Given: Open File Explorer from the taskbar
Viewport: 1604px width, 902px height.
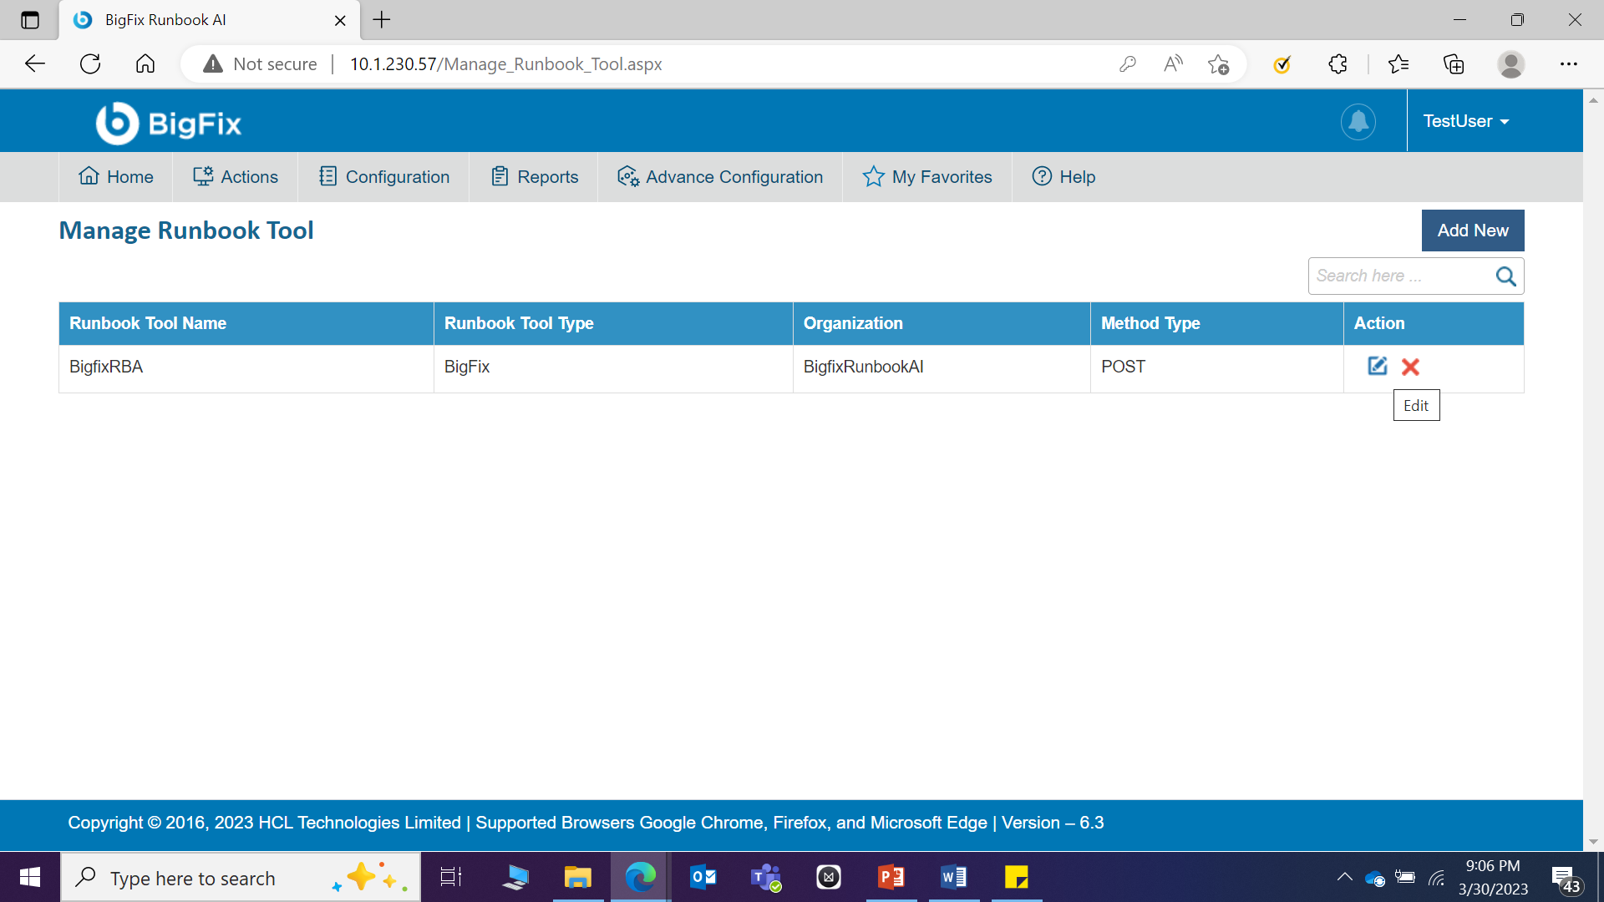Looking at the screenshot, I should click(577, 878).
